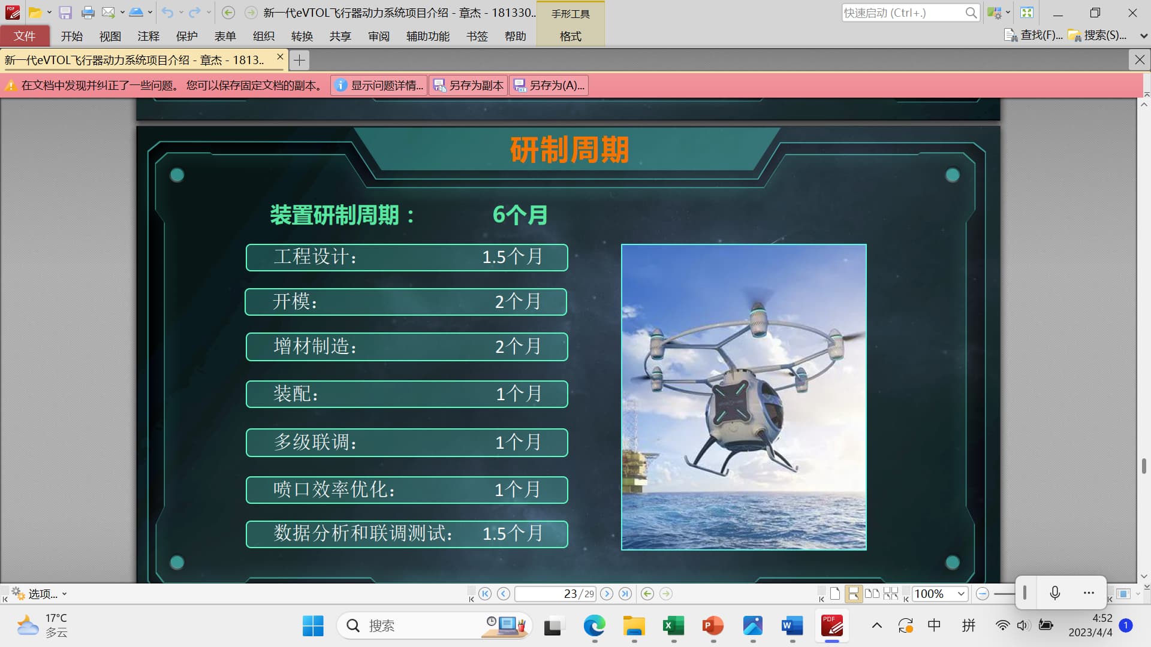Click the microphone dictation icon
This screenshot has height=647, width=1151.
point(1055,593)
